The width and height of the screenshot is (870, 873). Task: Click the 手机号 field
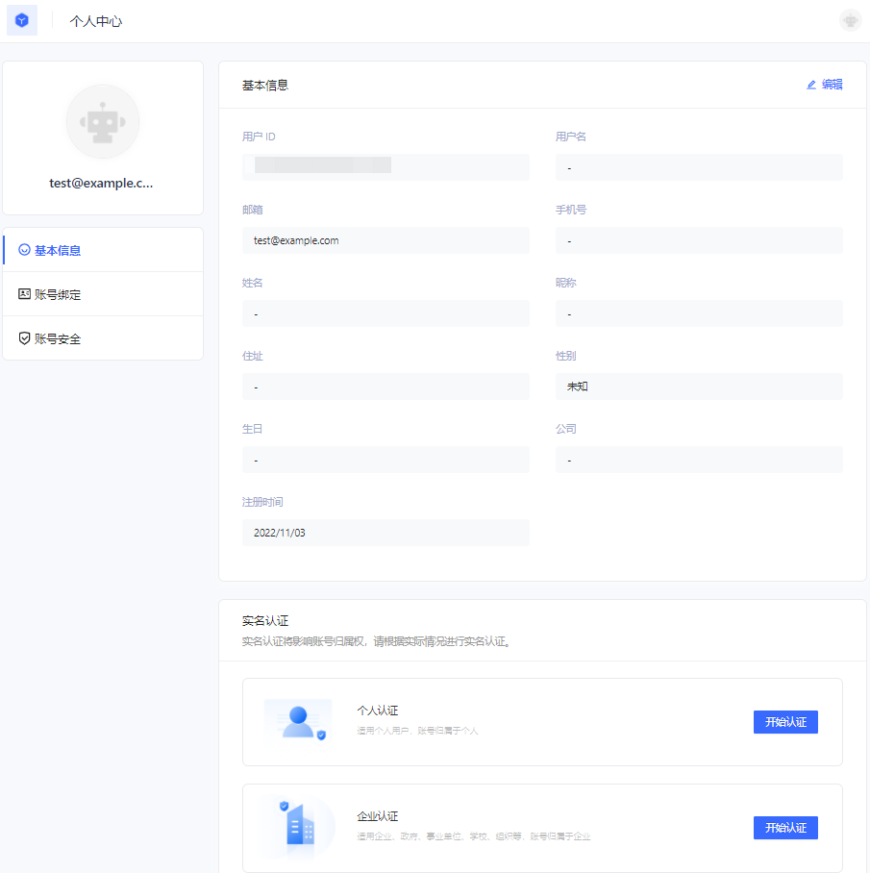point(699,240)
